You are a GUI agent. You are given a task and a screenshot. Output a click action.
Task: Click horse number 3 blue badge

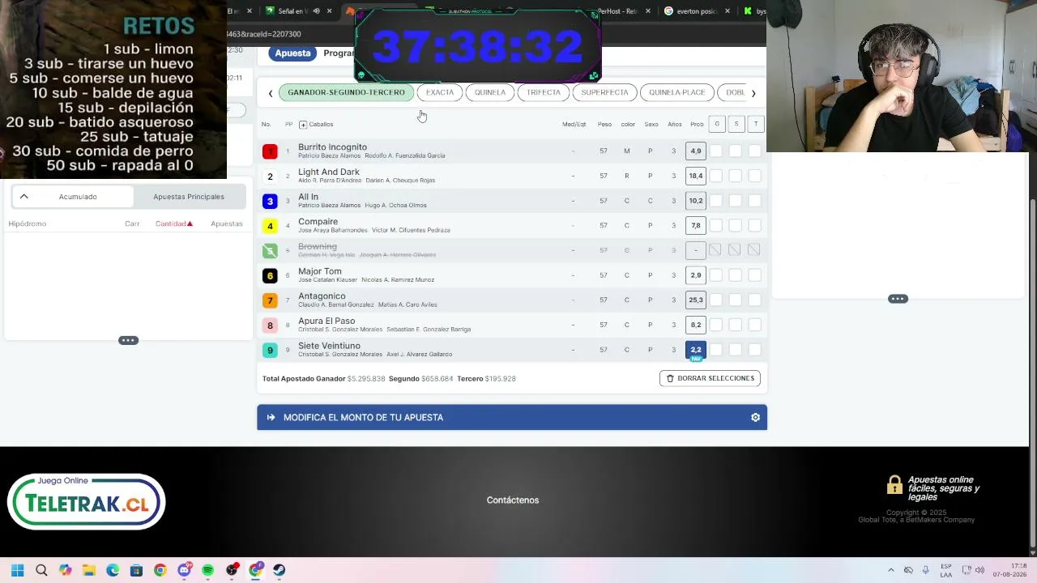pos(270,201)
